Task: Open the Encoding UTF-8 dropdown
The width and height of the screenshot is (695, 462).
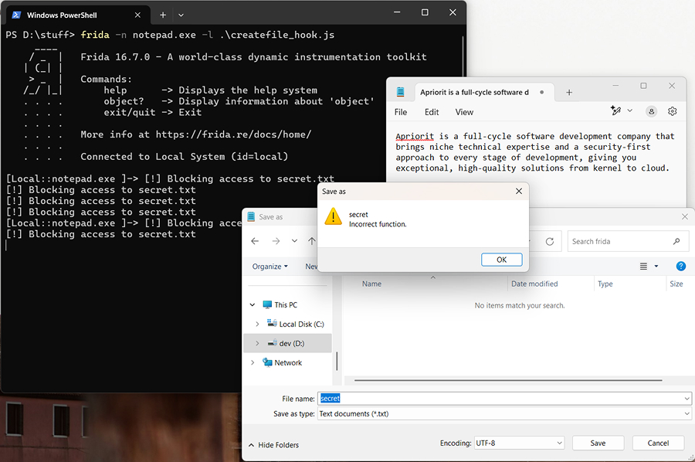Action: (519, 443)
